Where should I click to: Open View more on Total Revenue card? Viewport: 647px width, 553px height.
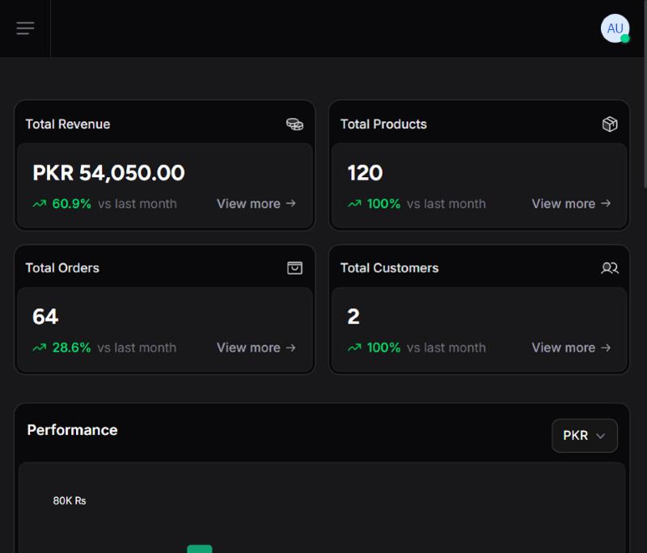pyautogui.click(x=256, y=204)
